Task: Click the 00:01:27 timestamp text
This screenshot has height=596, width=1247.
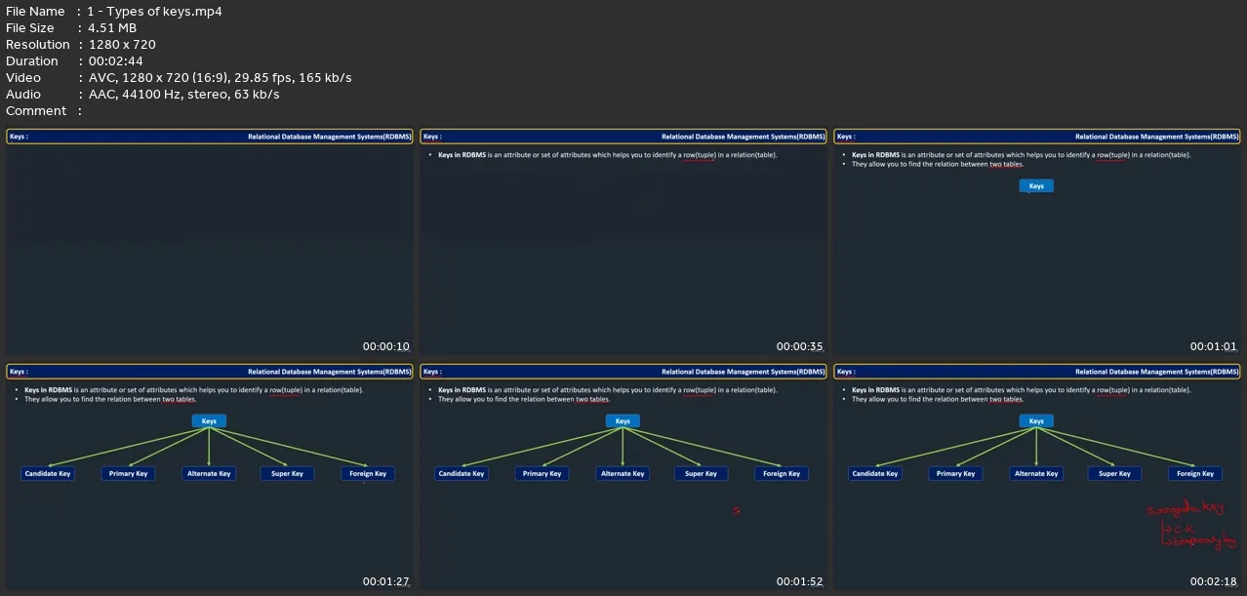Action: (x=386, y=581)
